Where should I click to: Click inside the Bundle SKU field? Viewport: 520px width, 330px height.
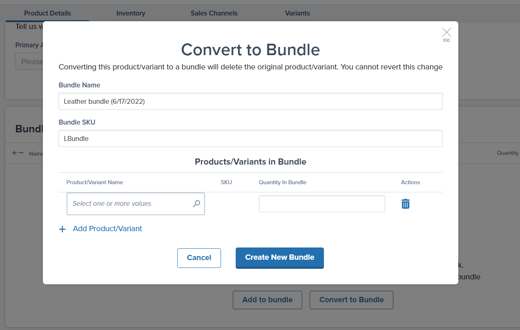pos(250,138)
